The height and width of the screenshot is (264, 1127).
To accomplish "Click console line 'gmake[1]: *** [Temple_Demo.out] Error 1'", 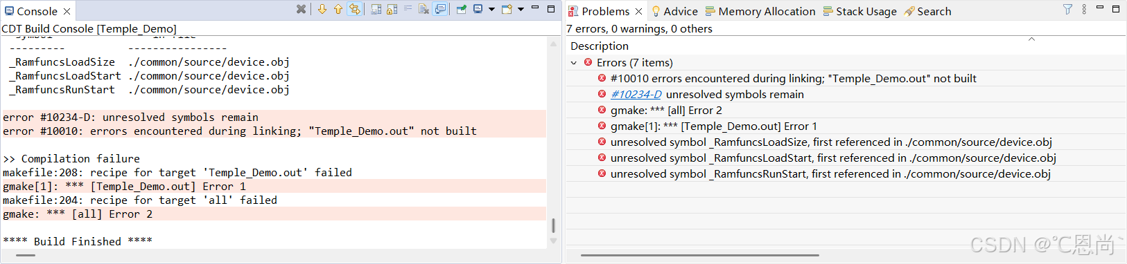I will click(124, 187).
